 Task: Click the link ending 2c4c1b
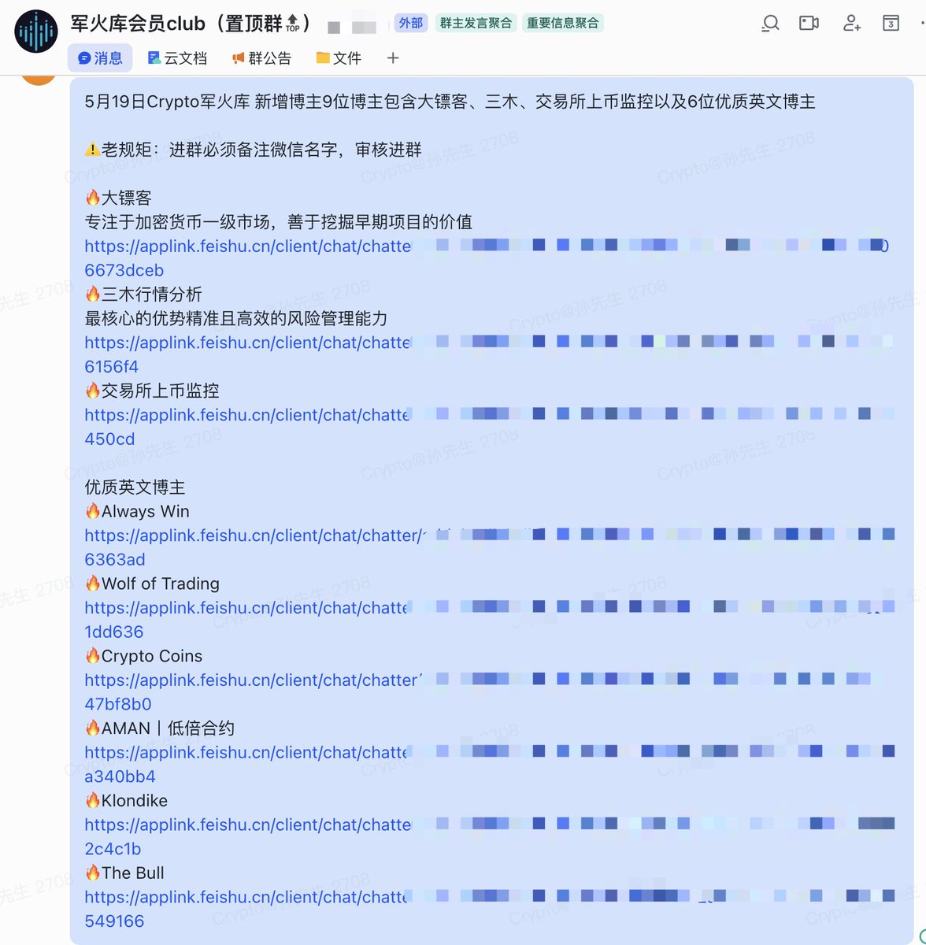(113, 850)
